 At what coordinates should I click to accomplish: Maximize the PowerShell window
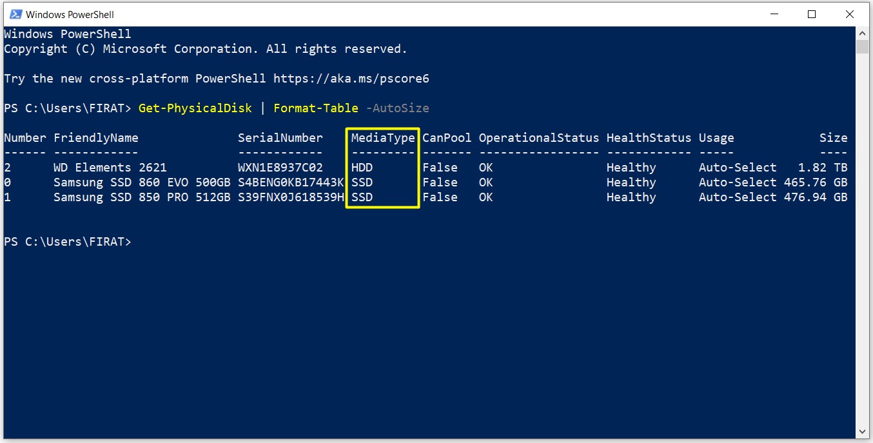point(812,14)
